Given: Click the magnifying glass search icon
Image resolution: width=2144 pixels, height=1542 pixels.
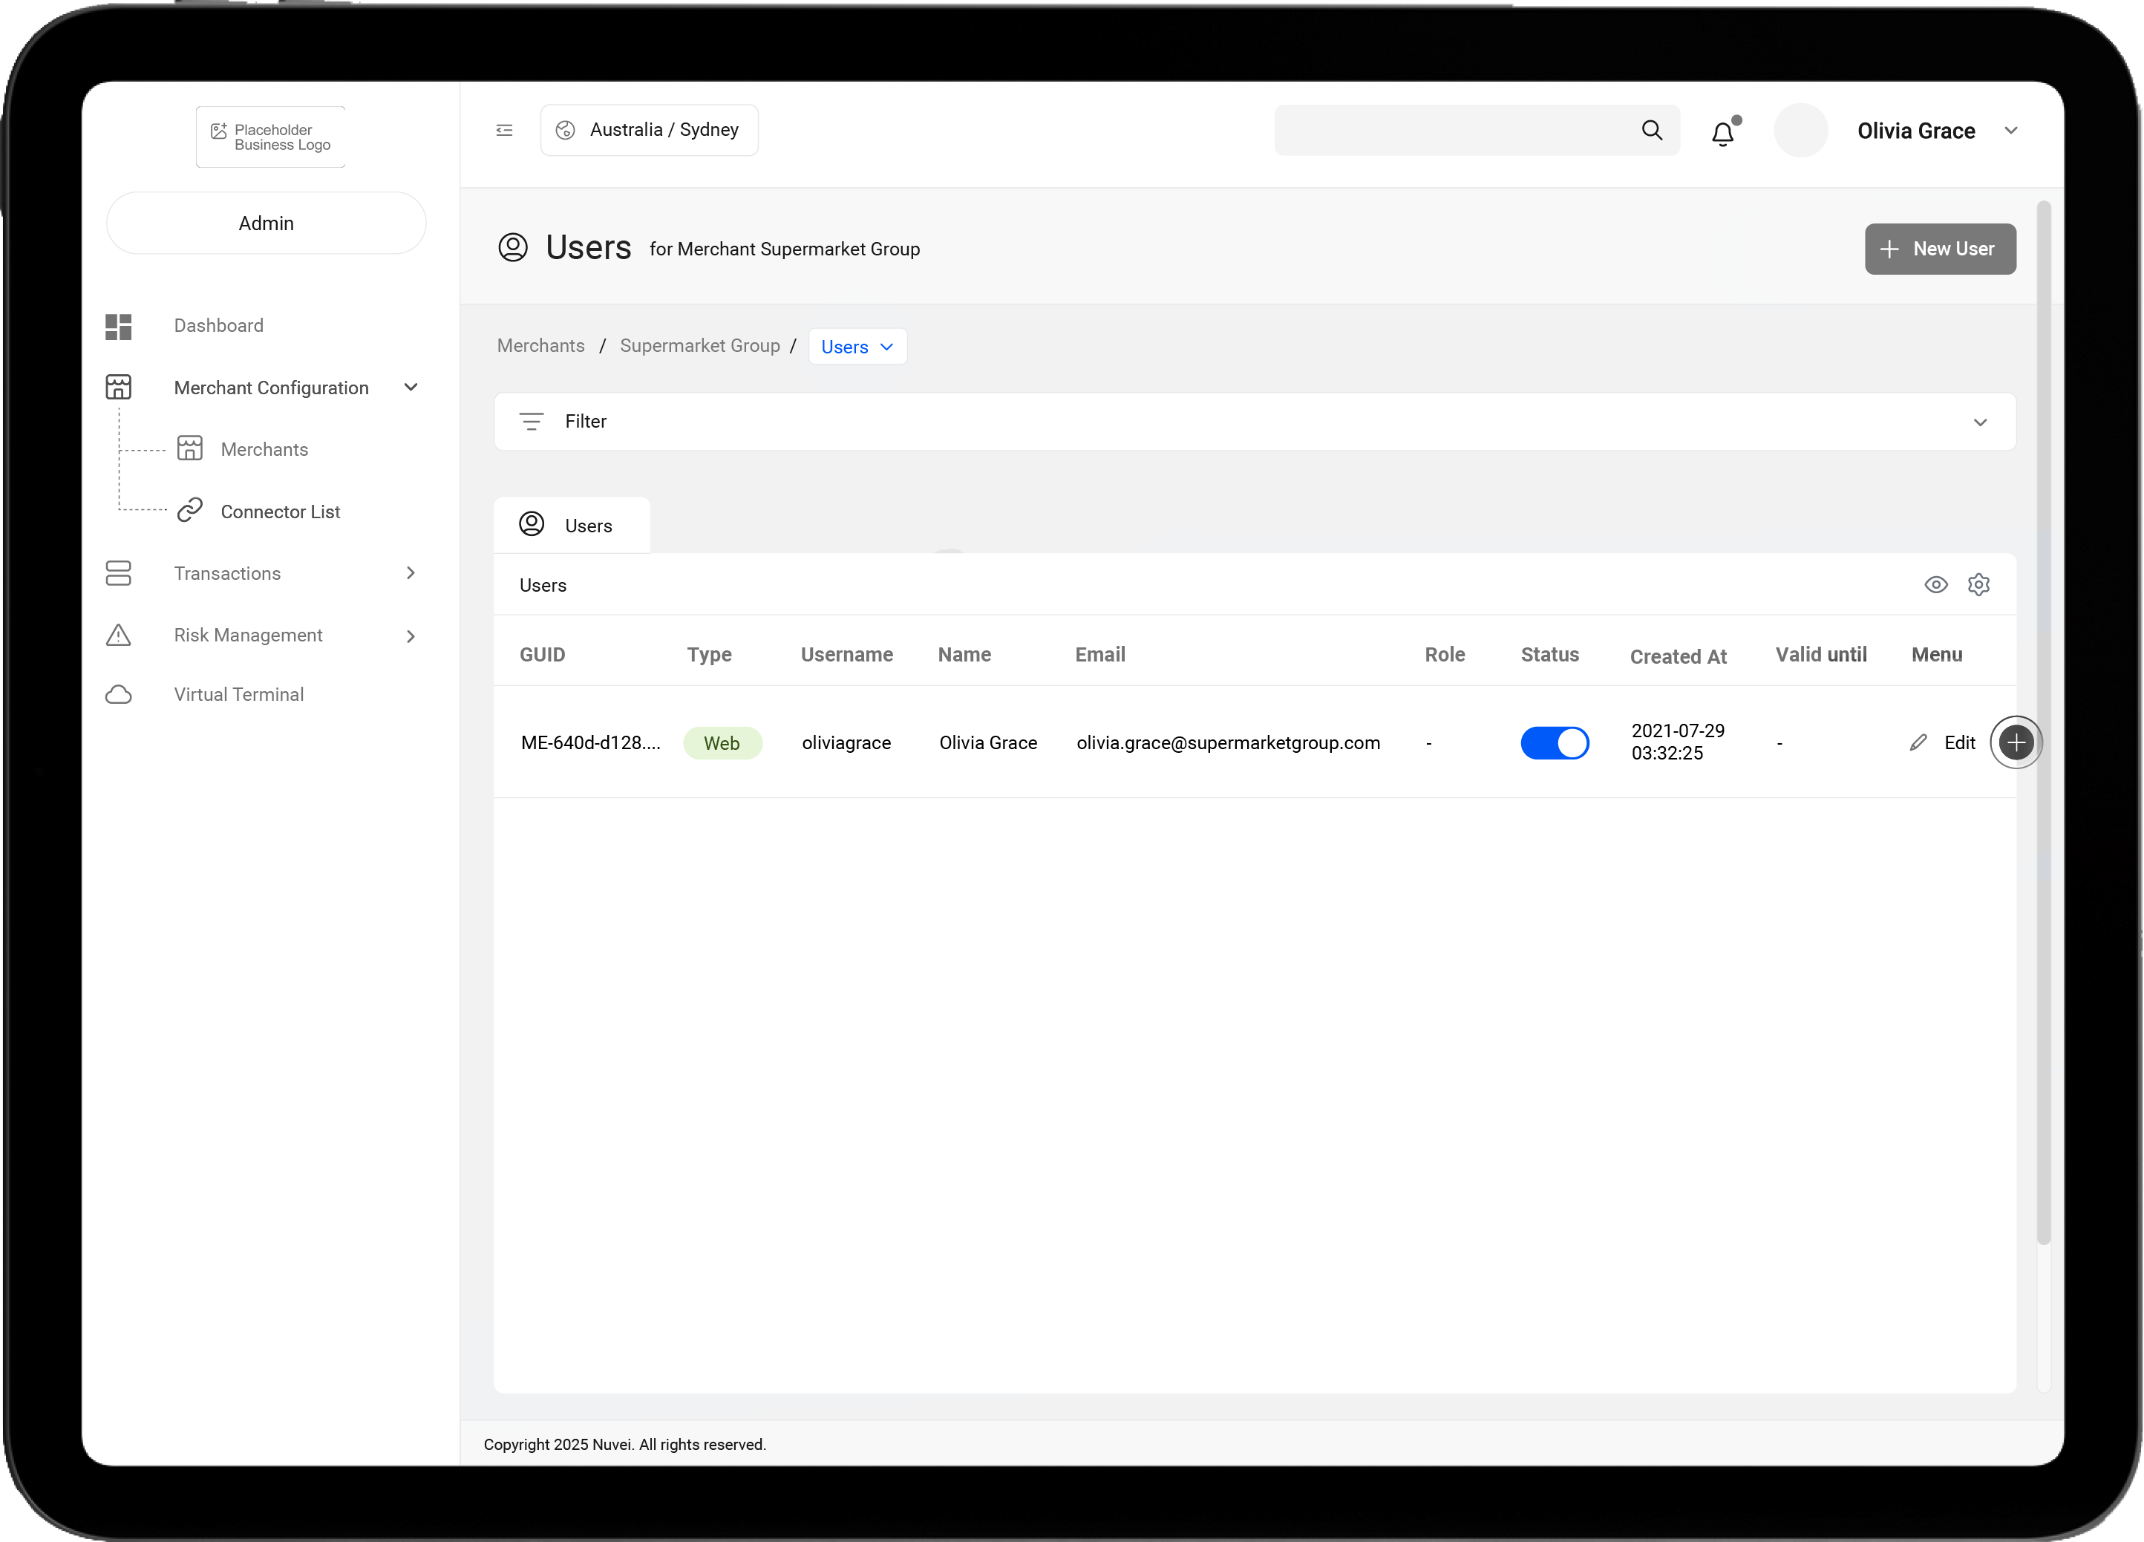Looking at the screenshot, I should [1652, 131].
